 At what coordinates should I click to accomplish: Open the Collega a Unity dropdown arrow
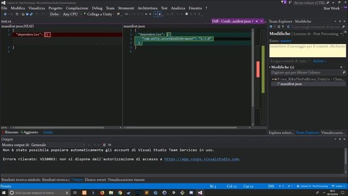point(114,14)
